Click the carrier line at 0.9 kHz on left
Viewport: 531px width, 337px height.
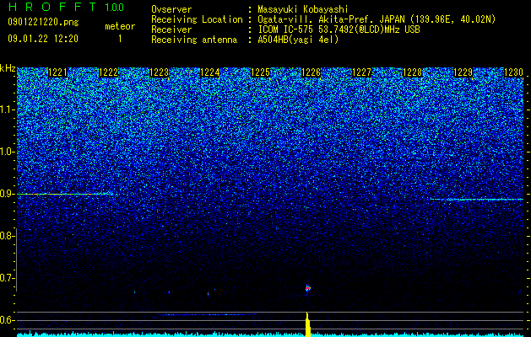click(64, 194)
